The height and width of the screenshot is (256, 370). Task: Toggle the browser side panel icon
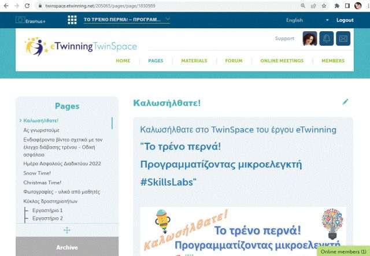coord(347,6)
